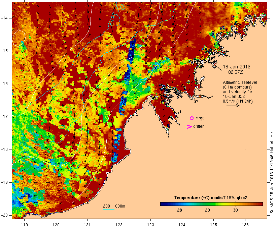Click the '124' longitude axis label
276x228 pixels.
point(182,225)
